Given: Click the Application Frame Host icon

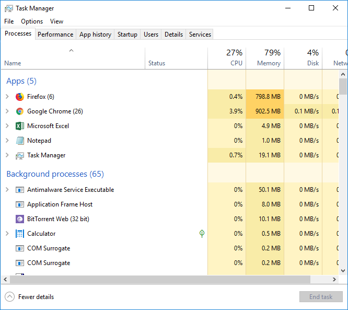Looking at the screenshot, I should [x=20, y=204].
